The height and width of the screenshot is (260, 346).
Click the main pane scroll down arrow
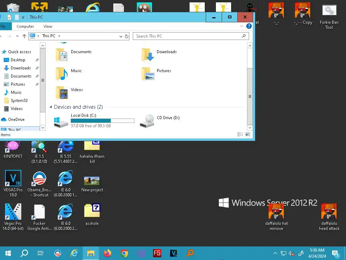[x=250, y=128]
